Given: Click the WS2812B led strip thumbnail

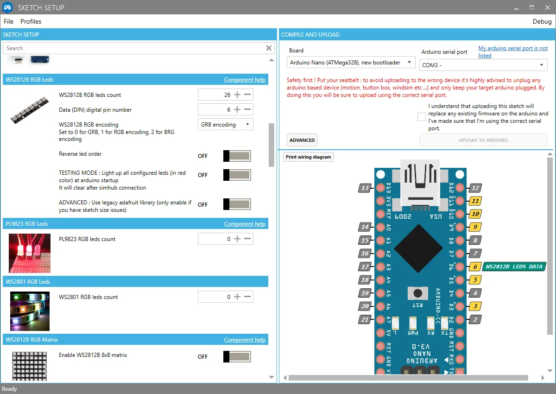Looking at the screenshot, I should [30, 111].
